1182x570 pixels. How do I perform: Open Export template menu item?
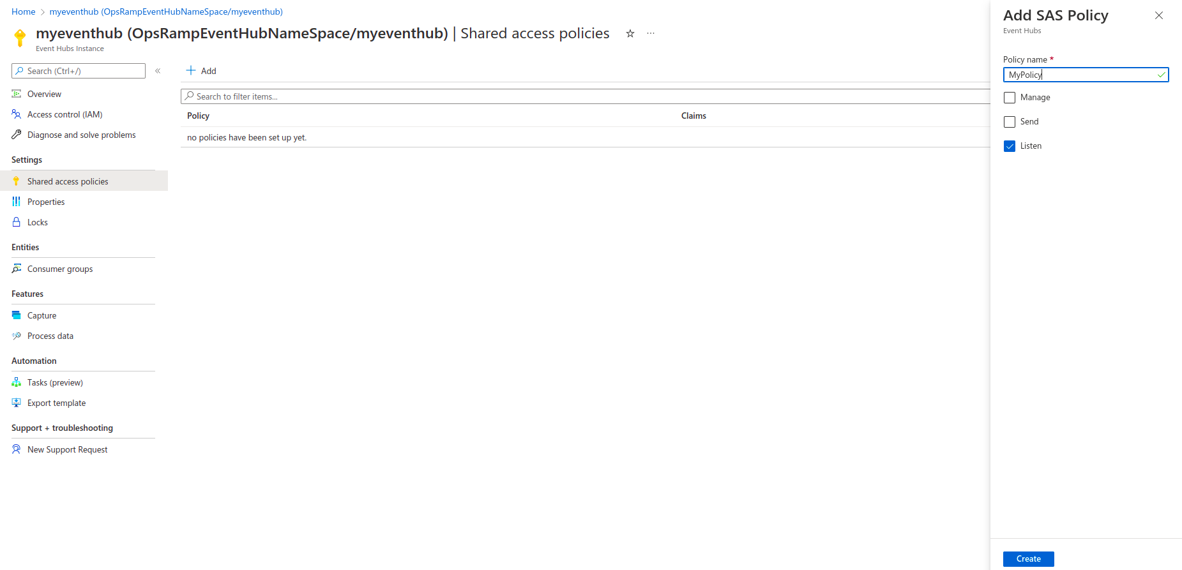[84, 403]
